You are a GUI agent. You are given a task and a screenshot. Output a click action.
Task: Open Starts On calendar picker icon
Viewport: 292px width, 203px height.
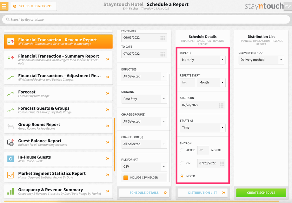[x=221, y=105]
